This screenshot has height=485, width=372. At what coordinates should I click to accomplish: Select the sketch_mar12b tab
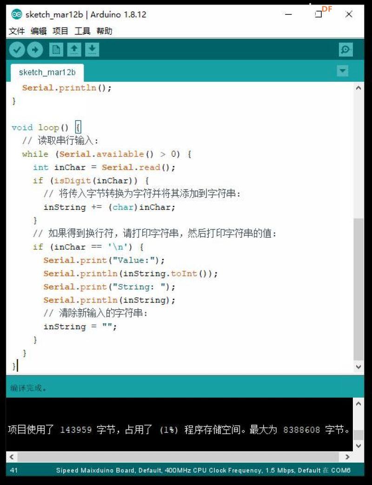coord(47,72)
